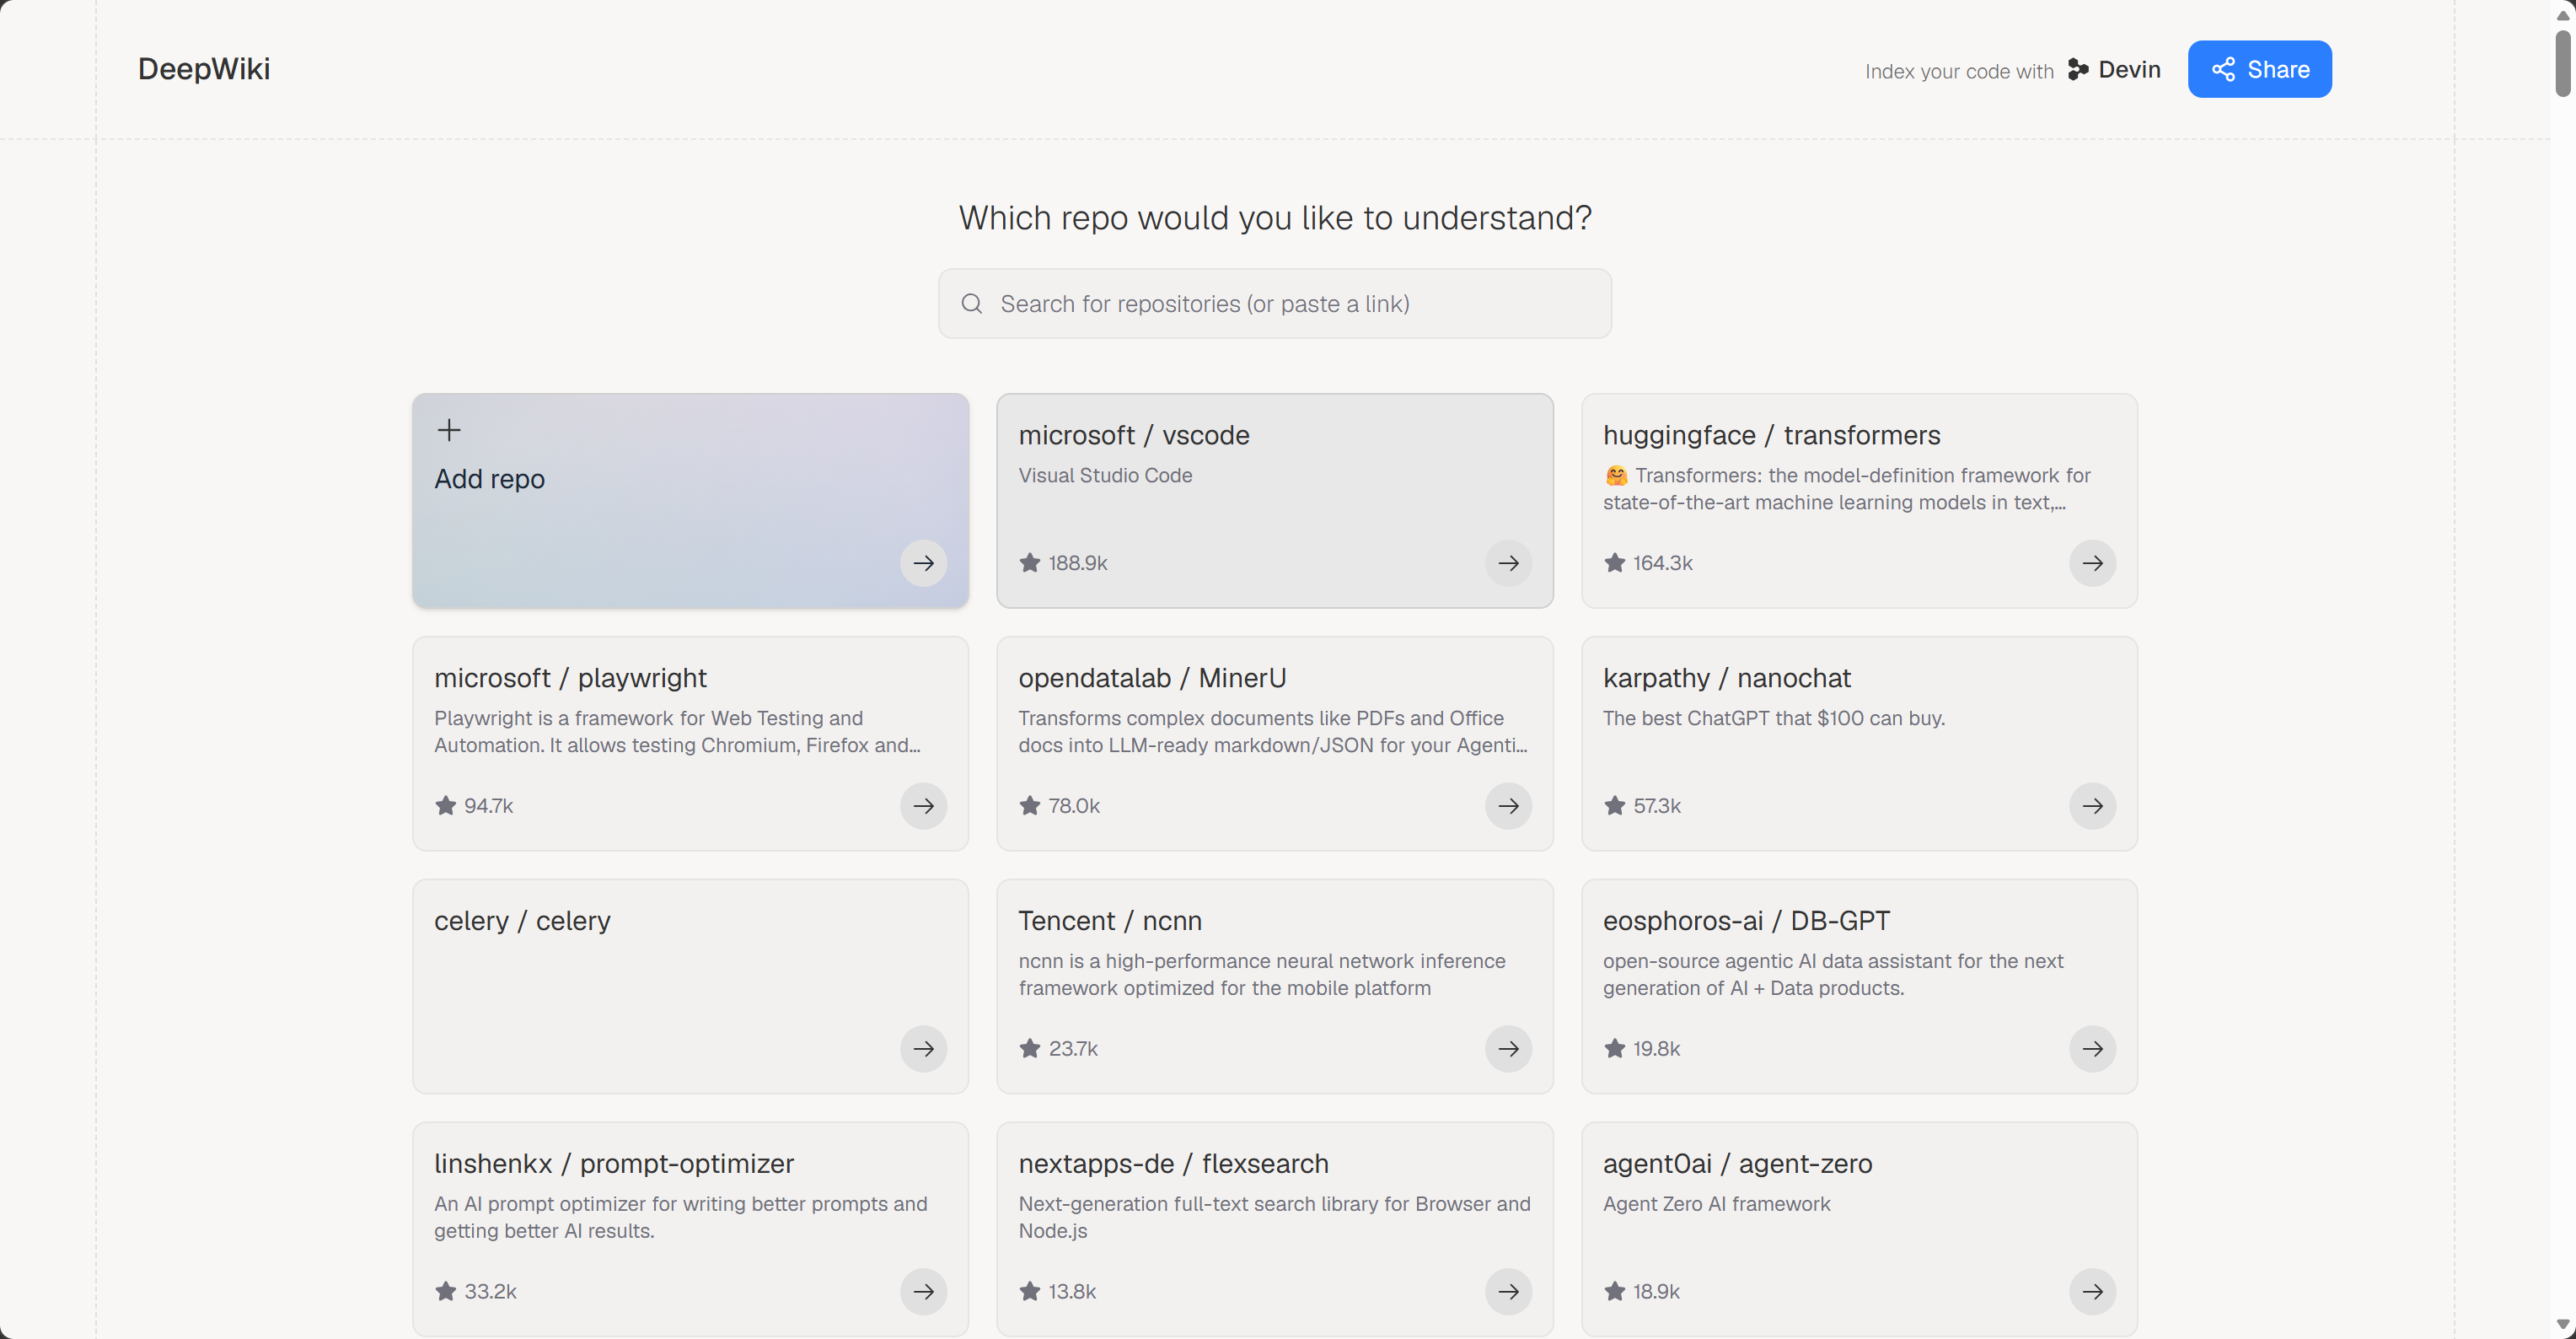Image resolution: width=2576 pixels, height=1339 pixels.
Task: Click the 33.2k star count
Action: pos(490,1292)
